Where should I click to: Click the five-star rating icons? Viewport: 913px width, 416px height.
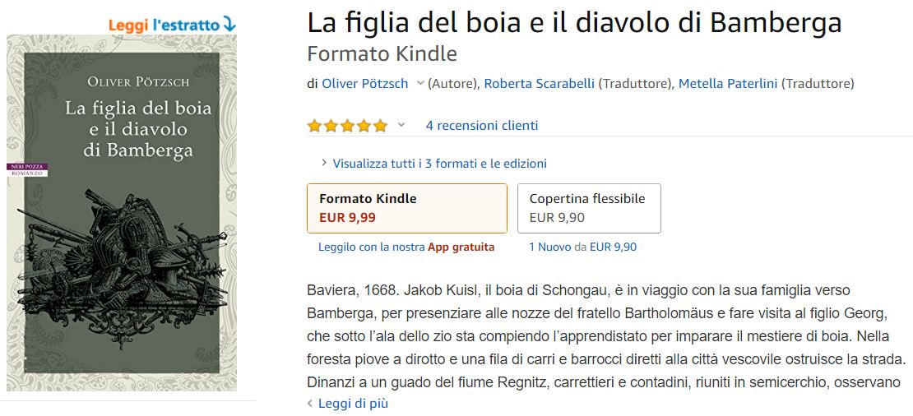348,126
